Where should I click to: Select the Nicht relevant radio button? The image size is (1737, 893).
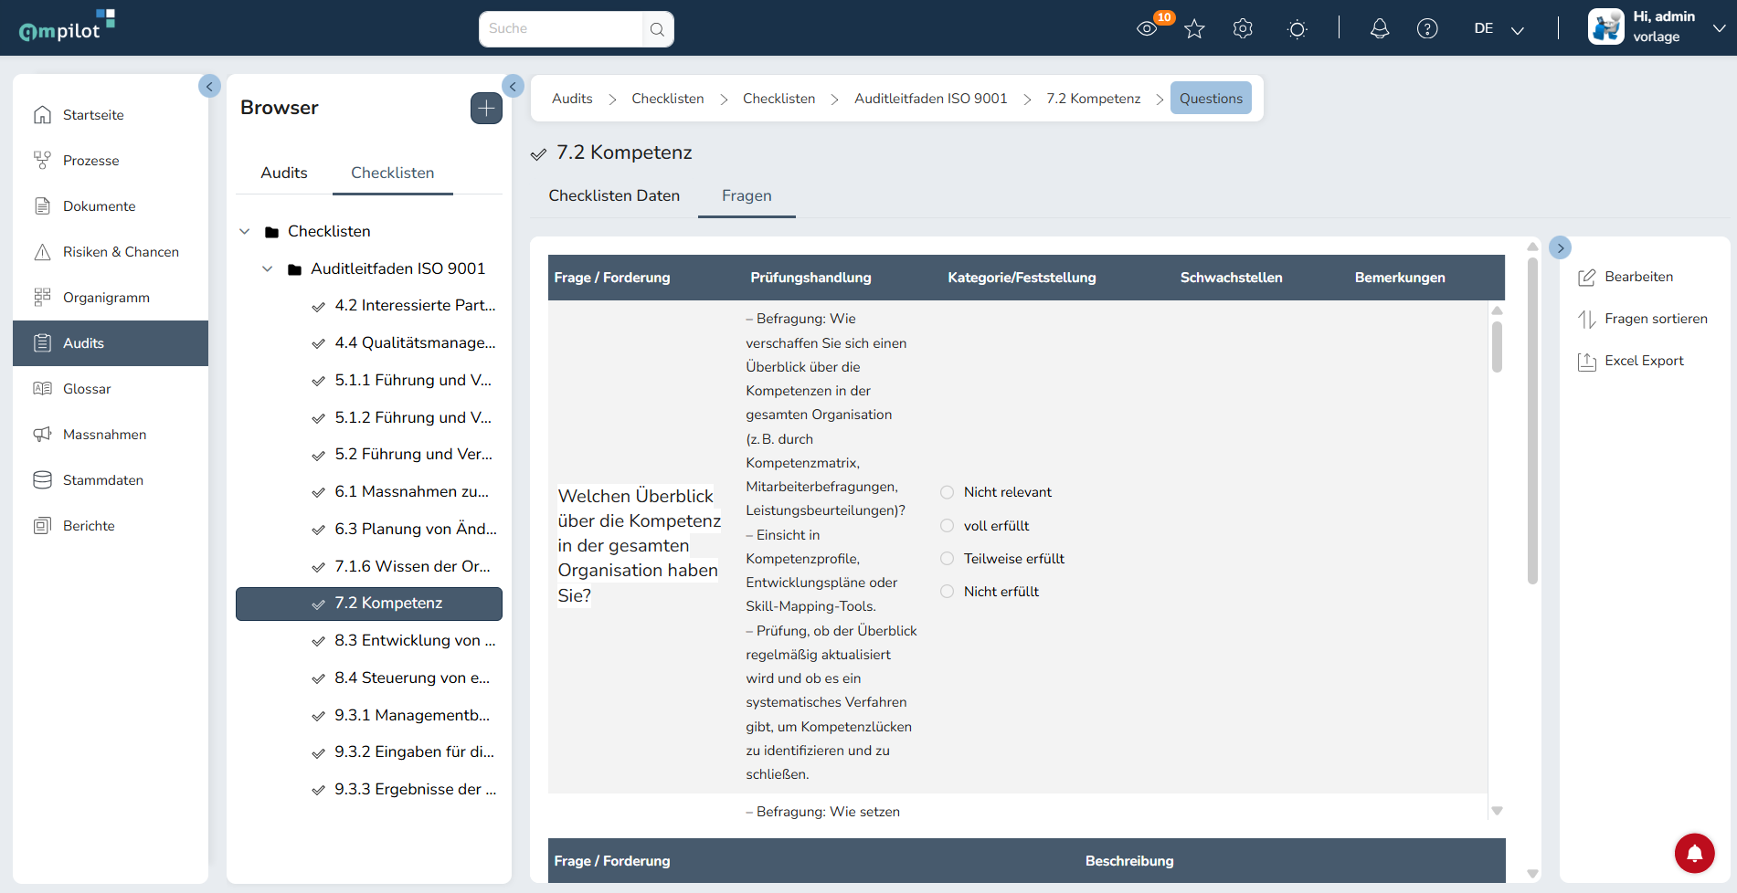[x=948, y=492]
